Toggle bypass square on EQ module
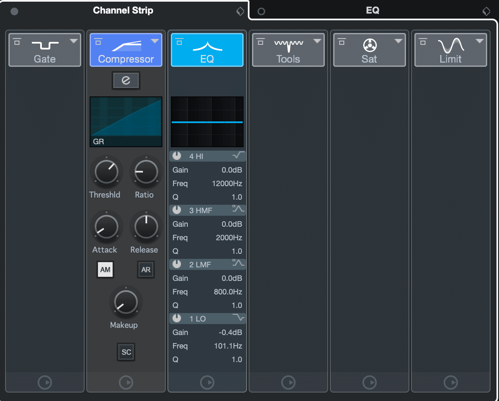Image resolution: width=499 pixels, height=401 pixels. (x=179, y=42)
